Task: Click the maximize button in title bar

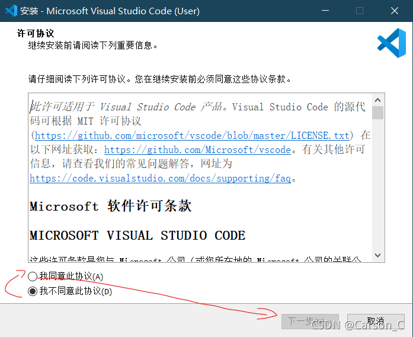Action: (x=360, y=11)
